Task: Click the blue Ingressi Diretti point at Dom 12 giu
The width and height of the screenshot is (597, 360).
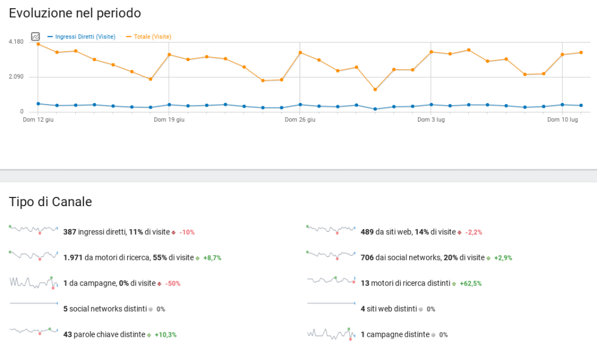Action: pos(38,104)
